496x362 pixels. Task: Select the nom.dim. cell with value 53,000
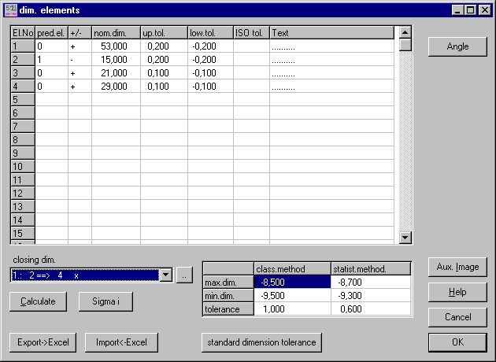(116, 47)
